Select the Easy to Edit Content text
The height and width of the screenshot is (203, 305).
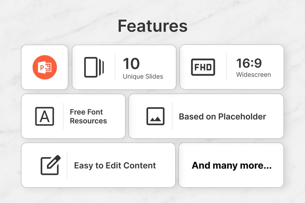pyautogui.click(x=115, y=165)
